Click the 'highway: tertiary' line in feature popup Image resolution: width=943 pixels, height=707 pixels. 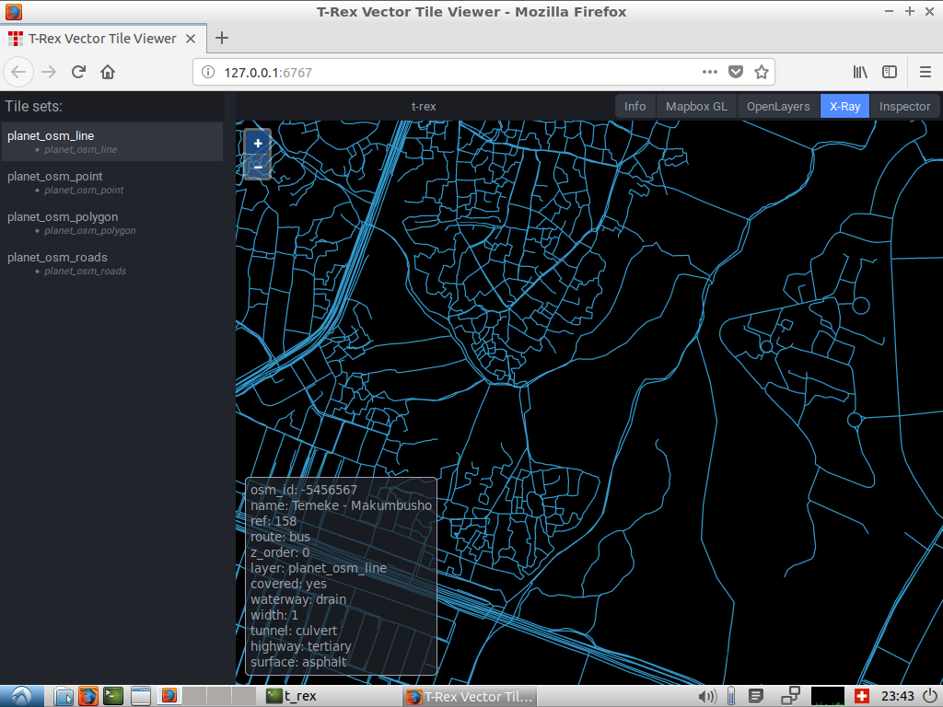point(301,646)
